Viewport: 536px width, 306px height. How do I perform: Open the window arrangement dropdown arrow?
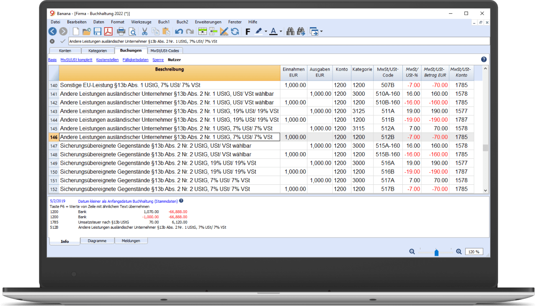(x=321, y=32)
